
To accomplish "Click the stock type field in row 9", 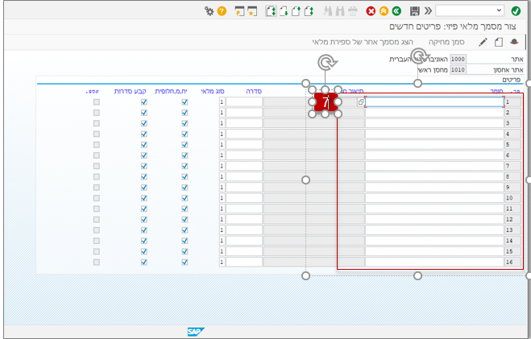I will (x=222, y=188).
